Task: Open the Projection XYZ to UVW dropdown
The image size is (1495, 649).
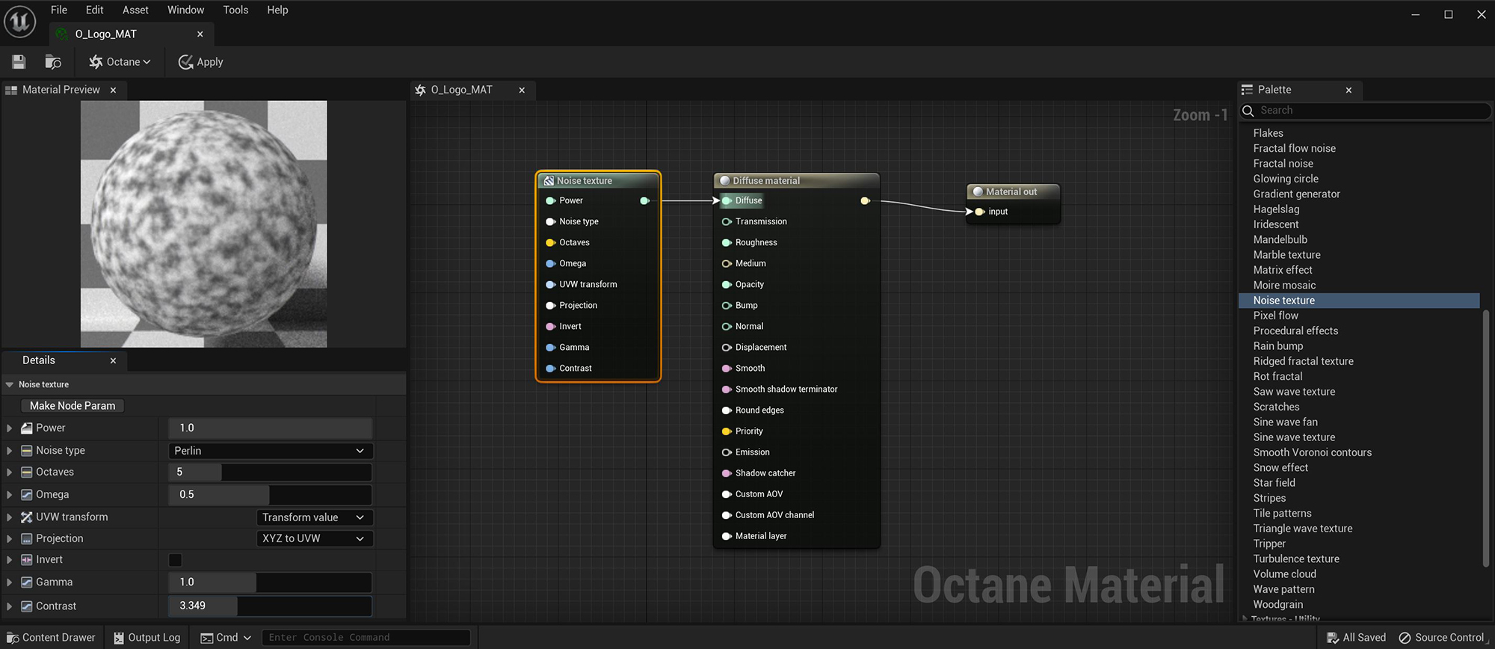Action: [x=315, y=538]
